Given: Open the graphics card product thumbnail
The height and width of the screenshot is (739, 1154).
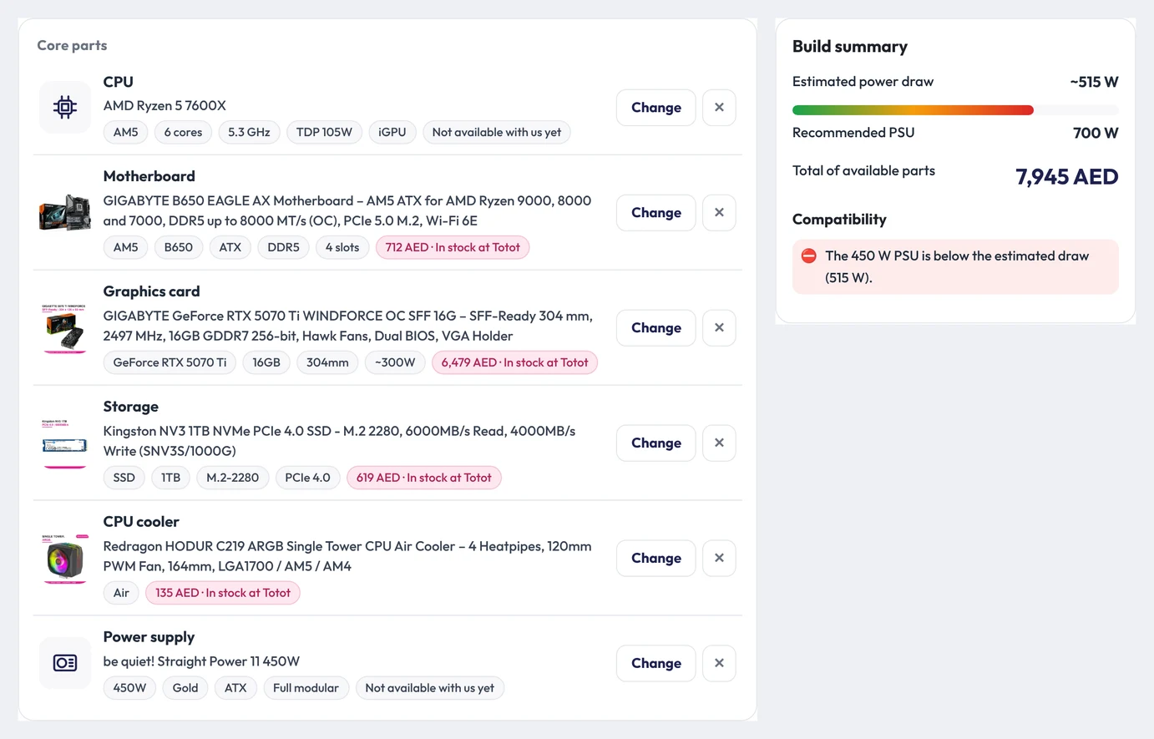Looking at the screenshot, I should pyautogui.click(x=65, y=328).
